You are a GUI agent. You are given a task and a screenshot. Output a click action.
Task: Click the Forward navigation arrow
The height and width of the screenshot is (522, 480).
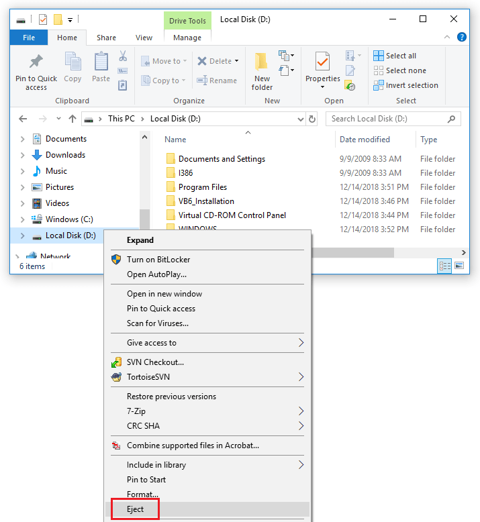[42, 119]
